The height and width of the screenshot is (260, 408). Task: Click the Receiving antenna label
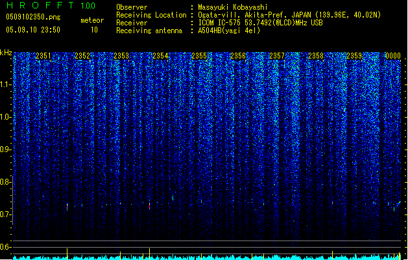[149, 31]
